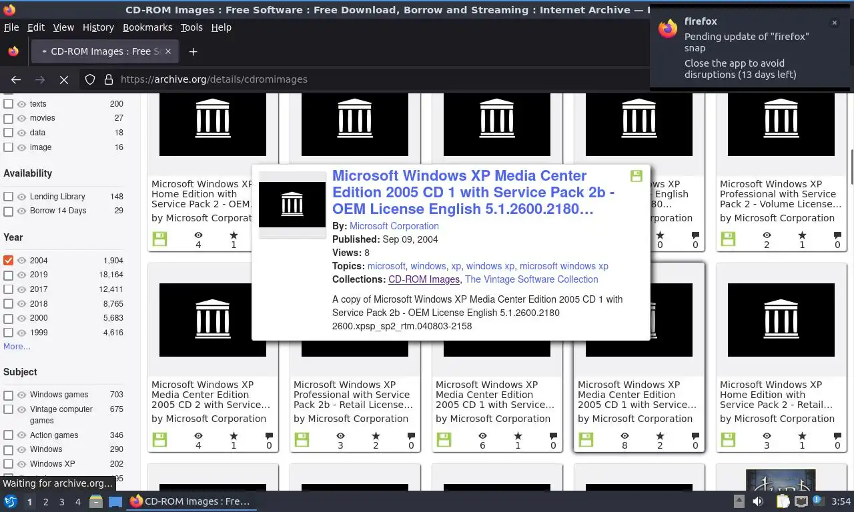854x512 pixels.
Task: Click the Firefox CD-ROM Images taskbar entry
Action: pyautogui.click(x=191, y=501)
